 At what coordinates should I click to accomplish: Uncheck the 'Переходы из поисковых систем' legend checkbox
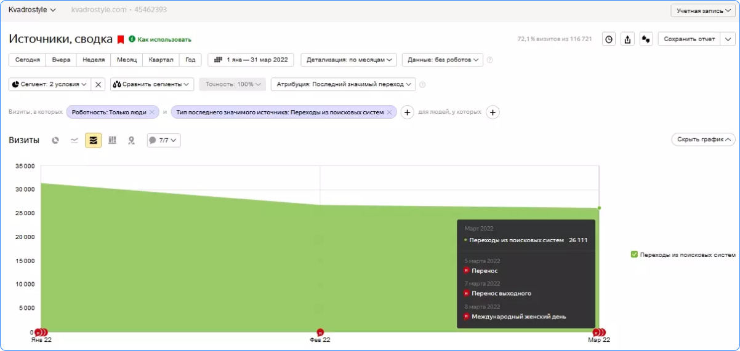[x=634, y=254]
